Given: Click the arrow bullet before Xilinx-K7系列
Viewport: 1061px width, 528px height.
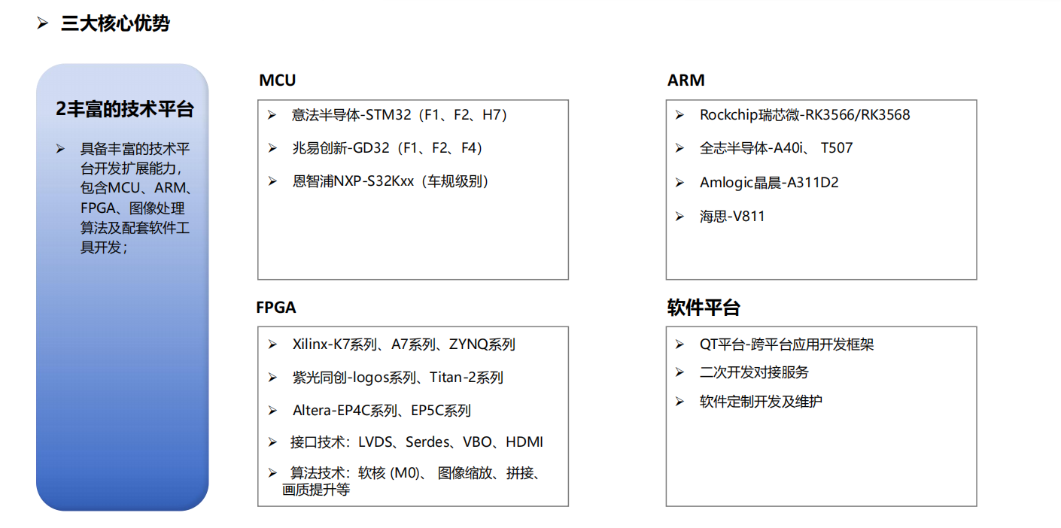Looking at the screenshot, I should [272, 344].
